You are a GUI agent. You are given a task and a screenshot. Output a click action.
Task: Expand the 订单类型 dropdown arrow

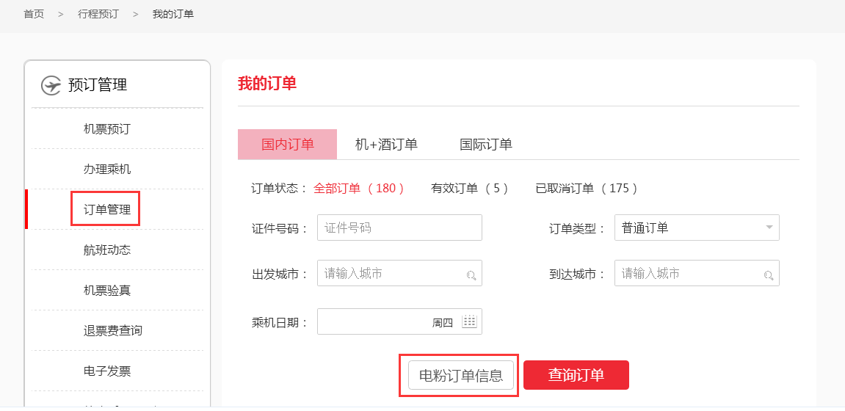[x=769, y=228]
